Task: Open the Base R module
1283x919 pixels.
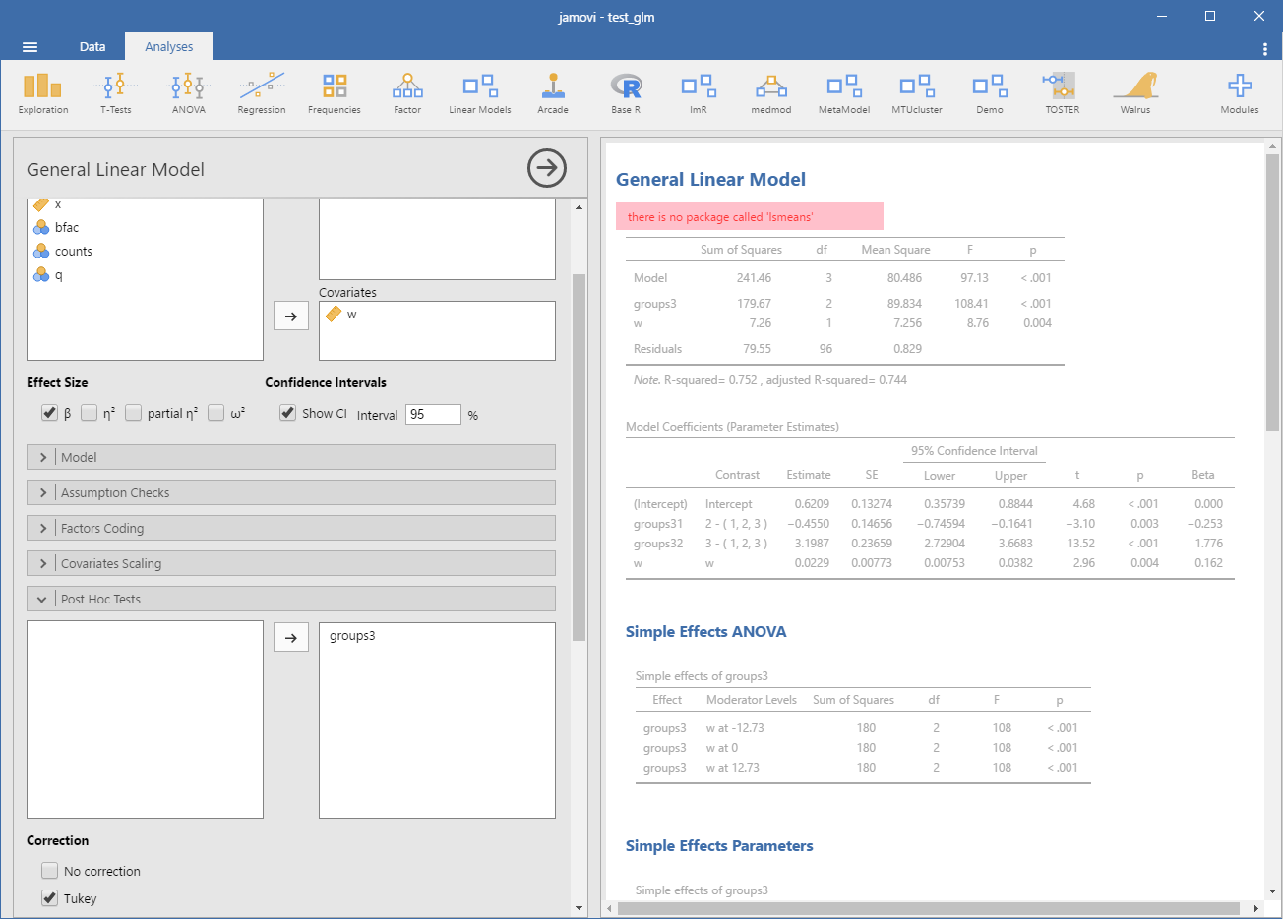Action: tap(626, 93)
